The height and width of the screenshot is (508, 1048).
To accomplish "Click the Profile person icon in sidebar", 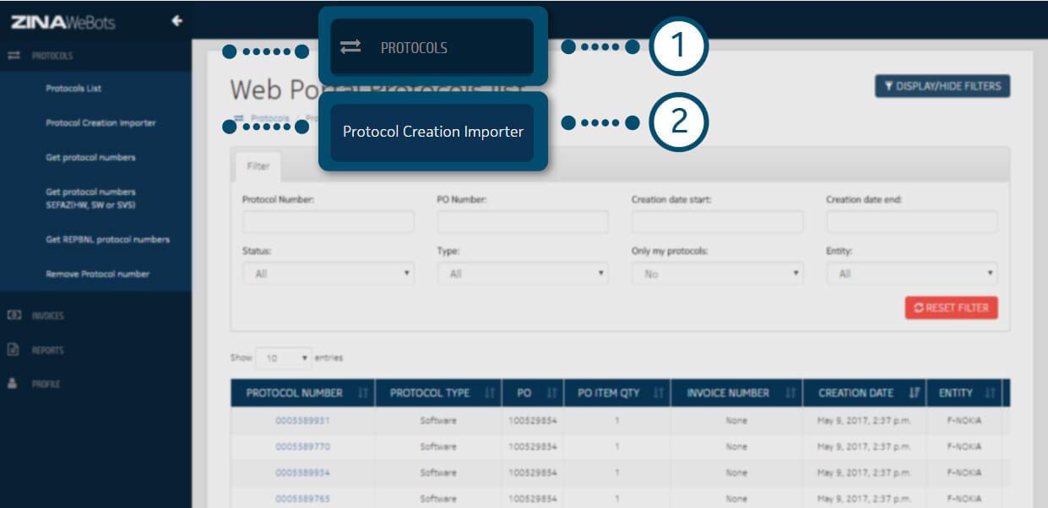I will coord(14,383).
